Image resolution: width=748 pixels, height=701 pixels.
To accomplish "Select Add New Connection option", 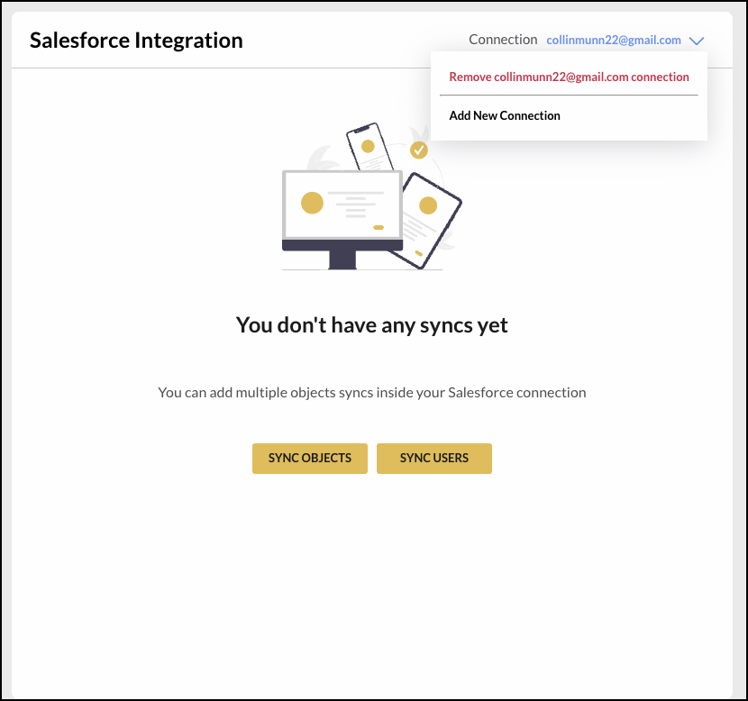I will tap(505, 116).
